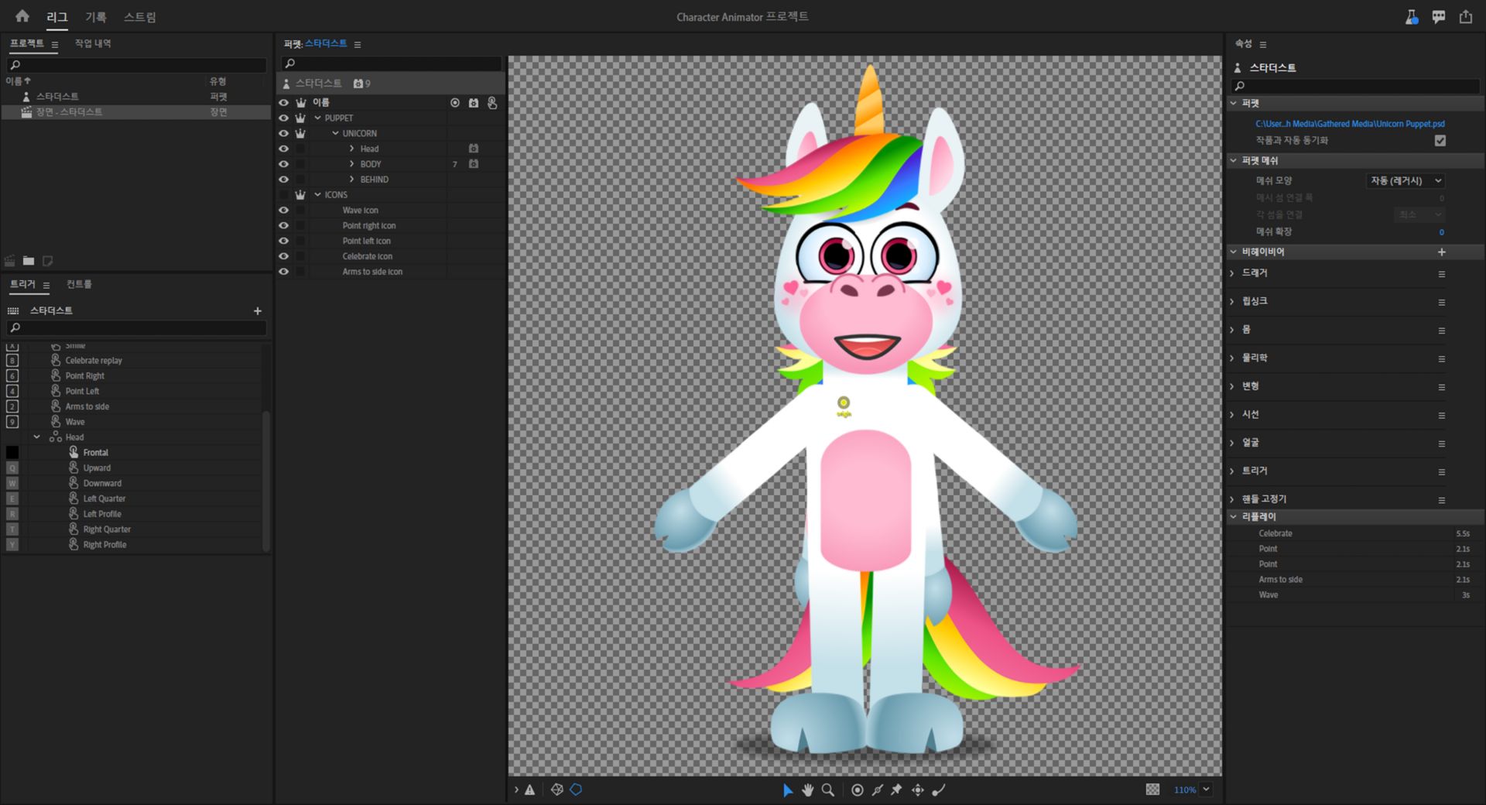Click the Home icon

[x=22, y=16]
